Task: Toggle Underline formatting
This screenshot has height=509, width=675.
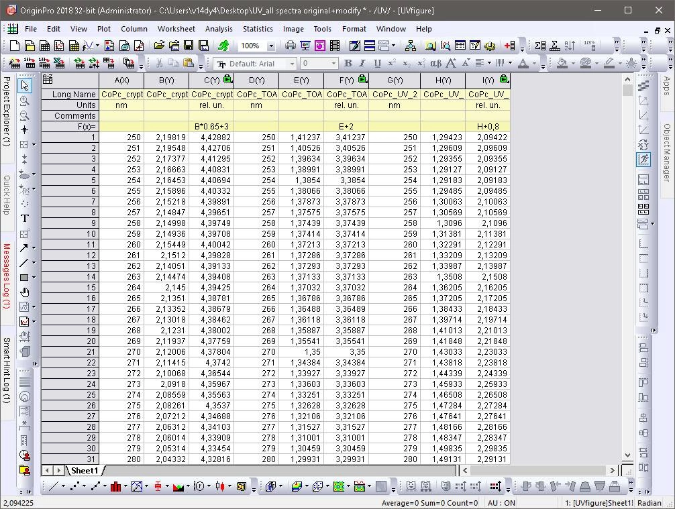Action: pos(377,63)
